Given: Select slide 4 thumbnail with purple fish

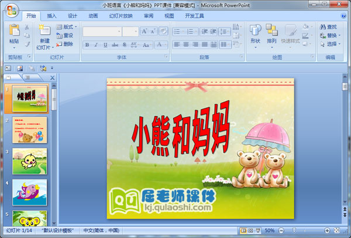Looking at the screenshot, I should (x=30, y=192).
